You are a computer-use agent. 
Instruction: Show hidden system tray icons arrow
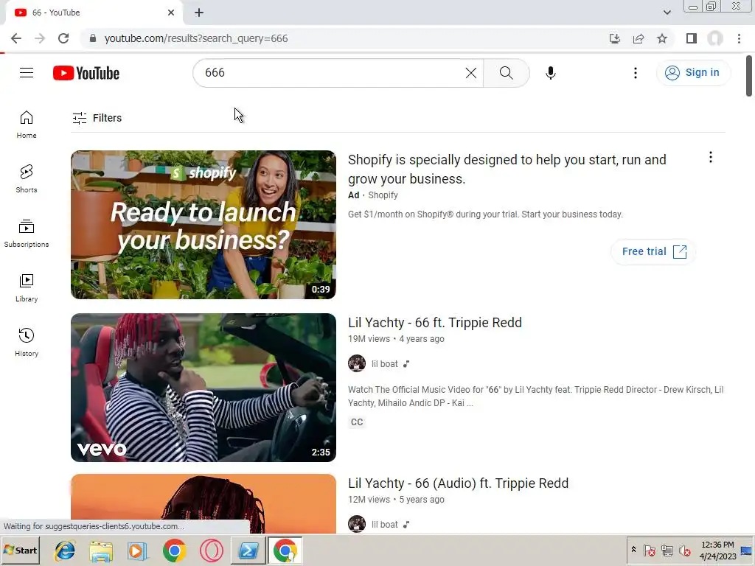(x=633, y=549)
